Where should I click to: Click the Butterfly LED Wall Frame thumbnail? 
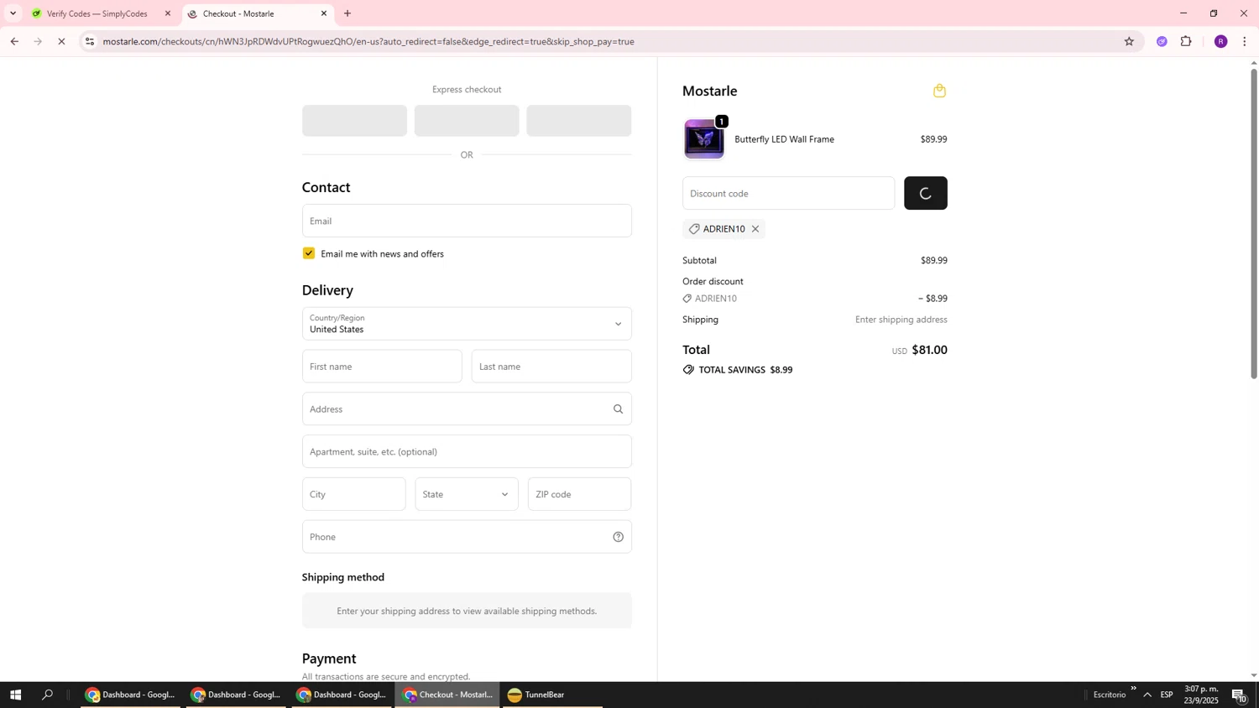tap(704, 139)
